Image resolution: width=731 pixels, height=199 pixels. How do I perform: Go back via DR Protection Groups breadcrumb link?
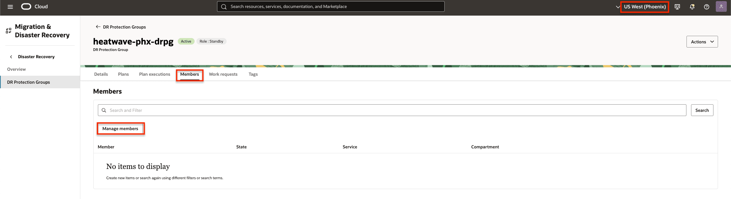[x=124, y=27]
